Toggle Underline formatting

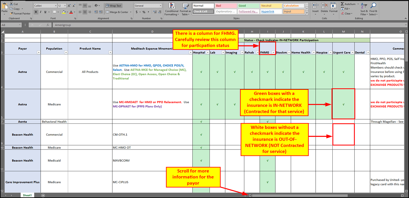[45, 12]
